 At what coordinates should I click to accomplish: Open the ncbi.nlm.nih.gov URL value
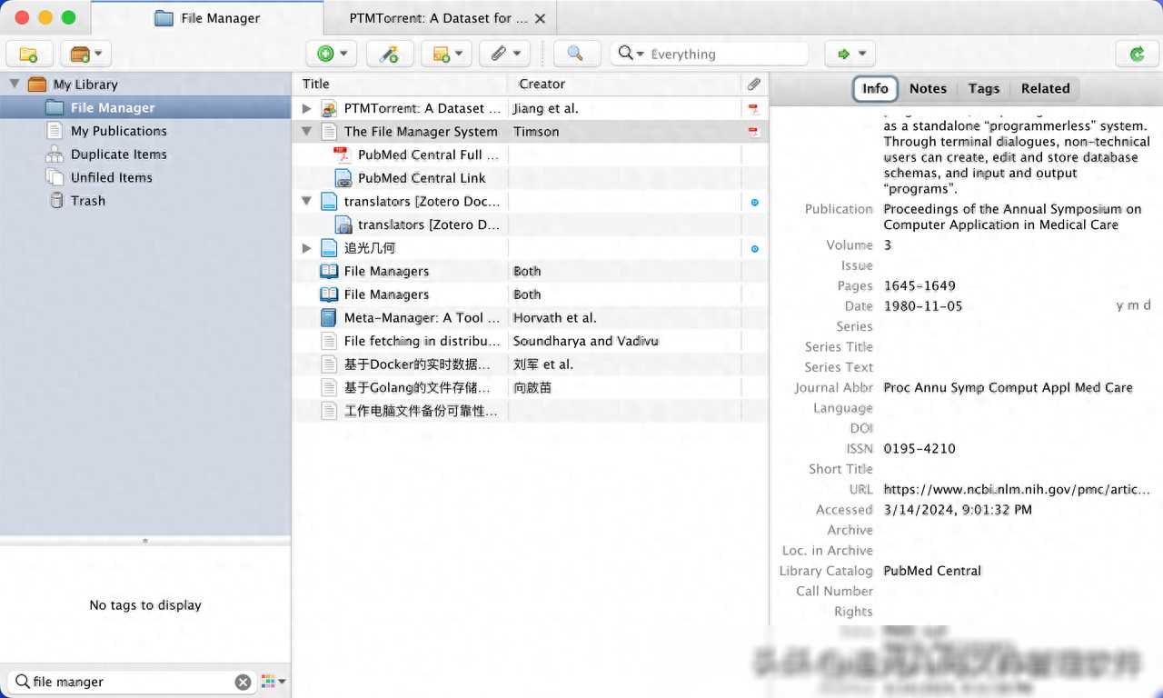coord(1017,489)
